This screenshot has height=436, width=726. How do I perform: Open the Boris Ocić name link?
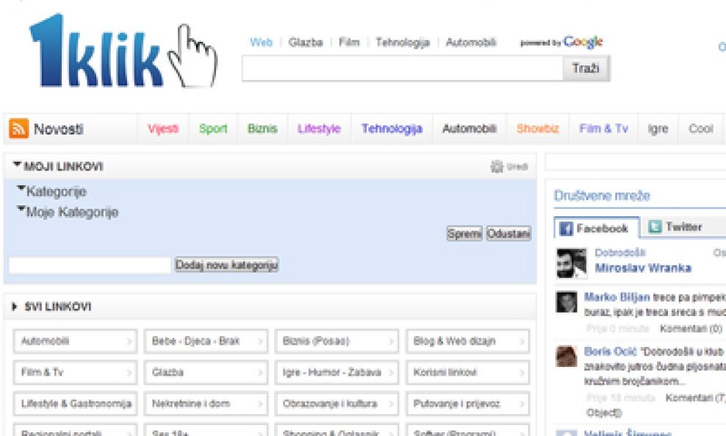(610, 351)
